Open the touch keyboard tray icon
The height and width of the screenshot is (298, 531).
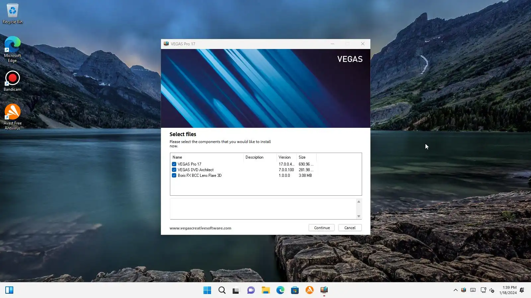(x=473, y=290)
